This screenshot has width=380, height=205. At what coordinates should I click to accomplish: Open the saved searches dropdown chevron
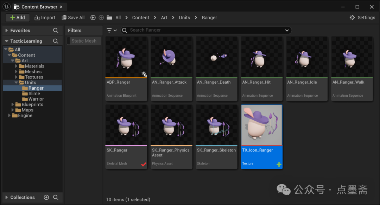click(287, 30)
